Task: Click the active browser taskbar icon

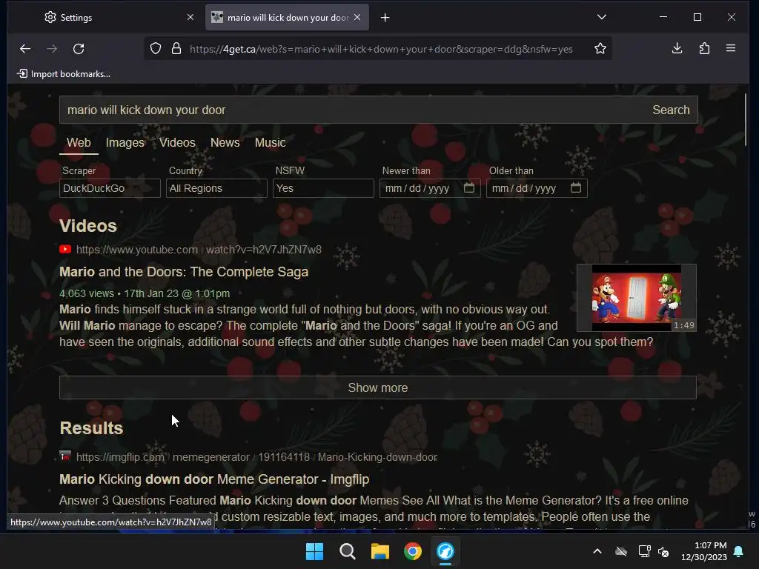Action: [x=445, y=551]
